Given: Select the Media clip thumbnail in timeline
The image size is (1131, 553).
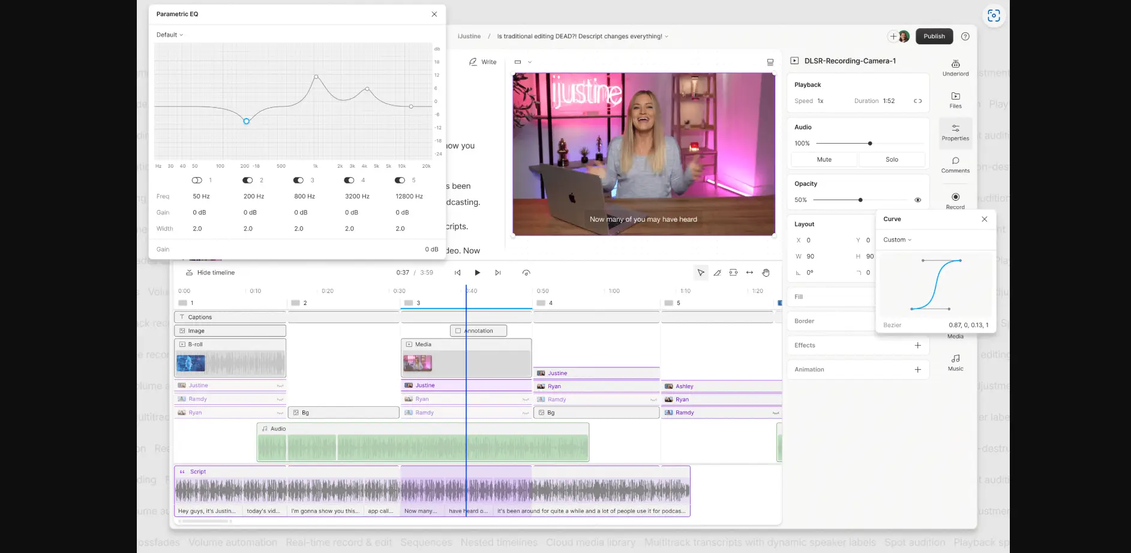Looking at the screenshot, I should (418, 363).
